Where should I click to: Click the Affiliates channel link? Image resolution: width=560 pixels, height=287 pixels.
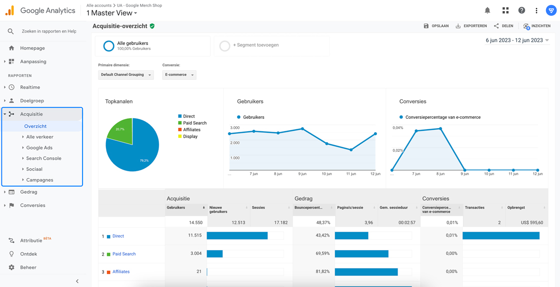[121, 272]
